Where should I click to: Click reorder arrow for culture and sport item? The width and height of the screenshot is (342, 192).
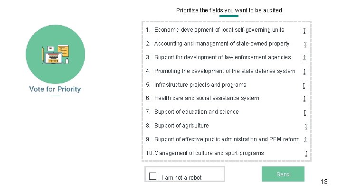tap(306, 154)
